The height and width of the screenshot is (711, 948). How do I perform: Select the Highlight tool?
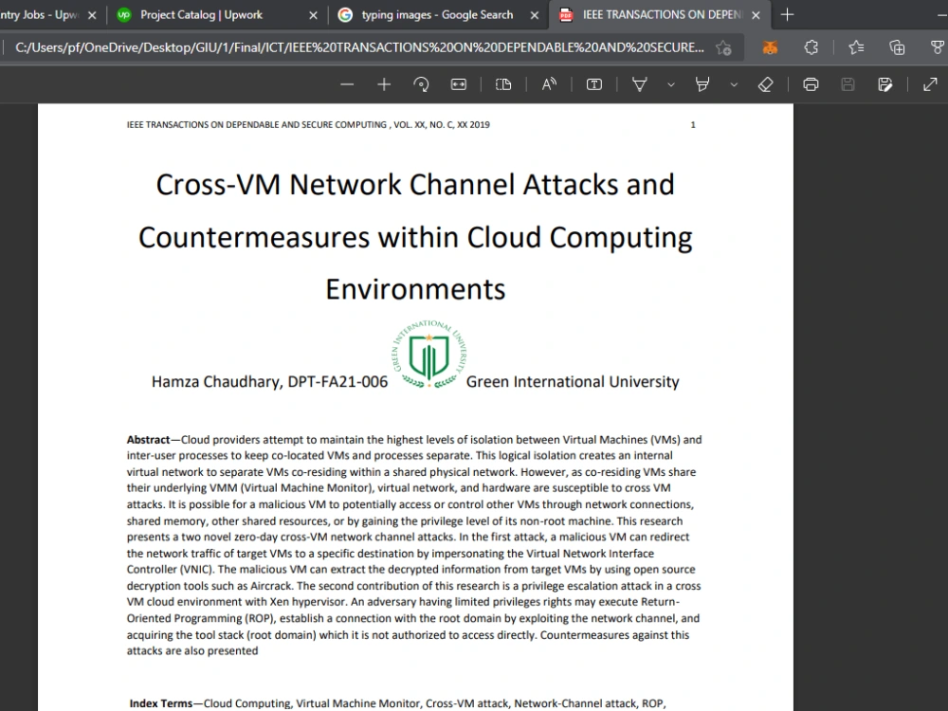pyautogui.click(x=702, y=84)
